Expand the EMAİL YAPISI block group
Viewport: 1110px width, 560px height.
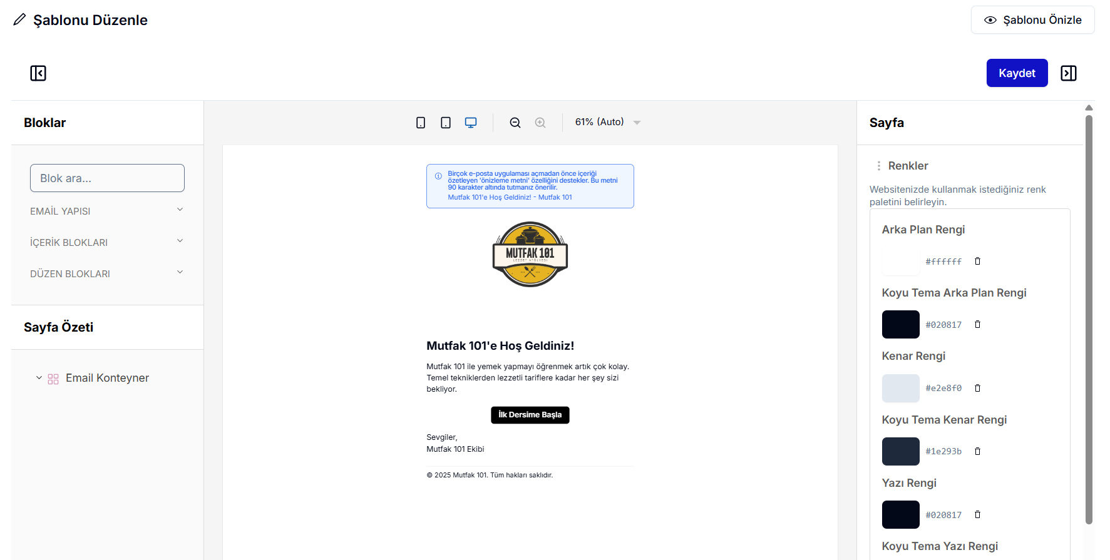click(107, 211)
